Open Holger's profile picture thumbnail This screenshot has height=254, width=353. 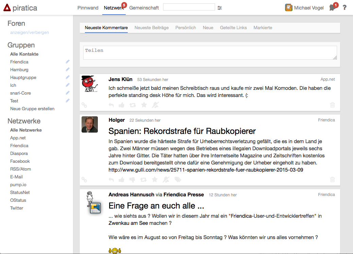(90, 124)
